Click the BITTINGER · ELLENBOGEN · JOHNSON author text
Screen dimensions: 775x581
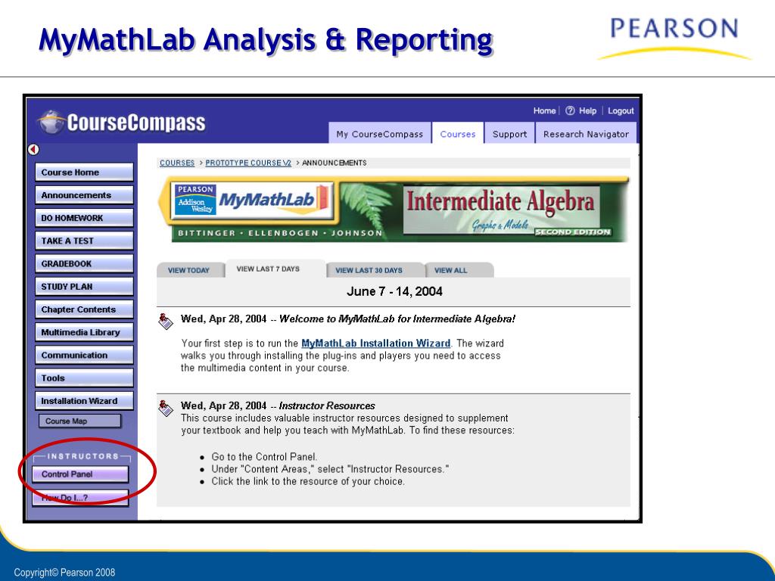[280, 233]
